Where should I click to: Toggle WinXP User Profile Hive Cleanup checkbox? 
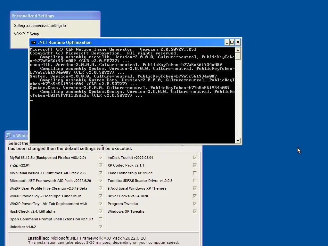point(101,188)
